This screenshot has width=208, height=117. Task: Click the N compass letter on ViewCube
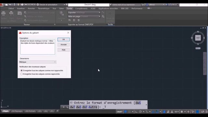pyautogui.click(x=198, y=32)
